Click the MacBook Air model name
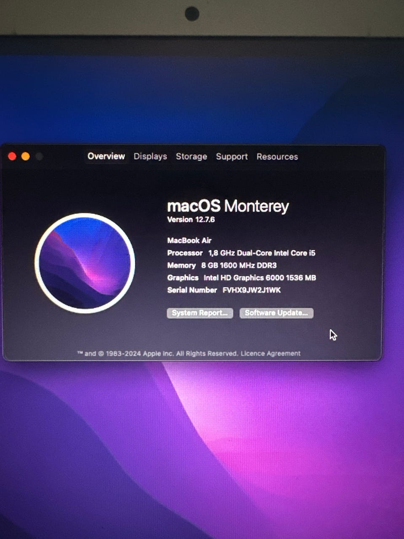 (x=189, y=240)
